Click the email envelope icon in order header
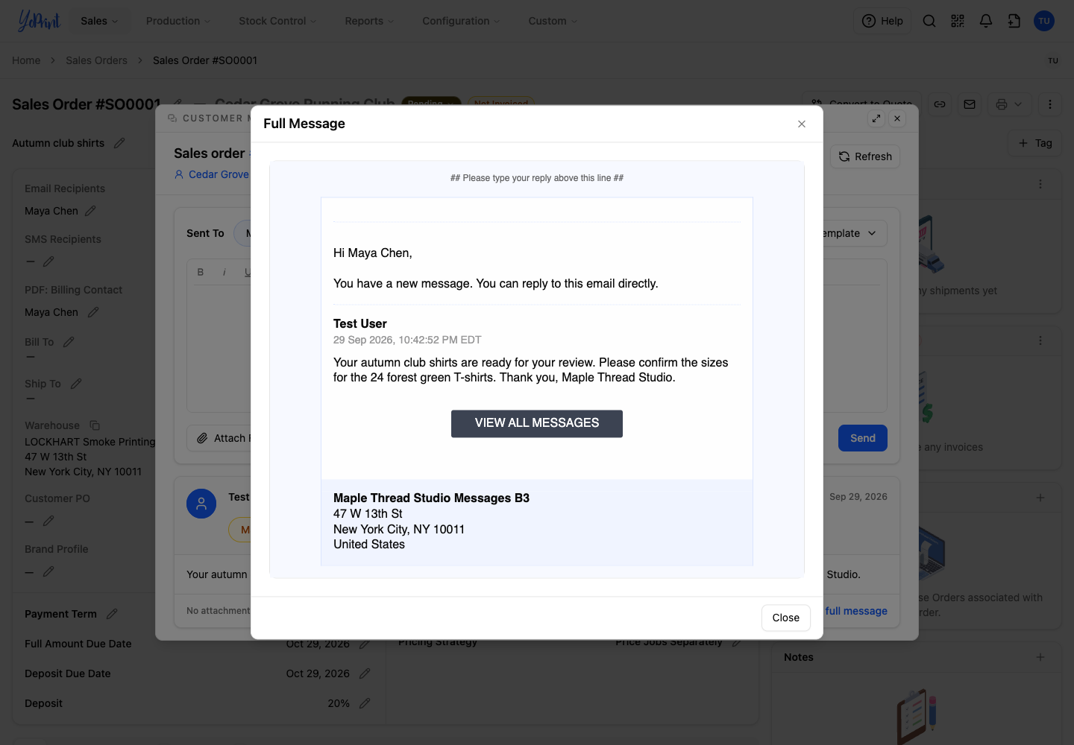 pos(970,104)
